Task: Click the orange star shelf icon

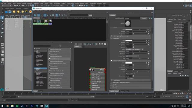Action: tap(30, 12)
